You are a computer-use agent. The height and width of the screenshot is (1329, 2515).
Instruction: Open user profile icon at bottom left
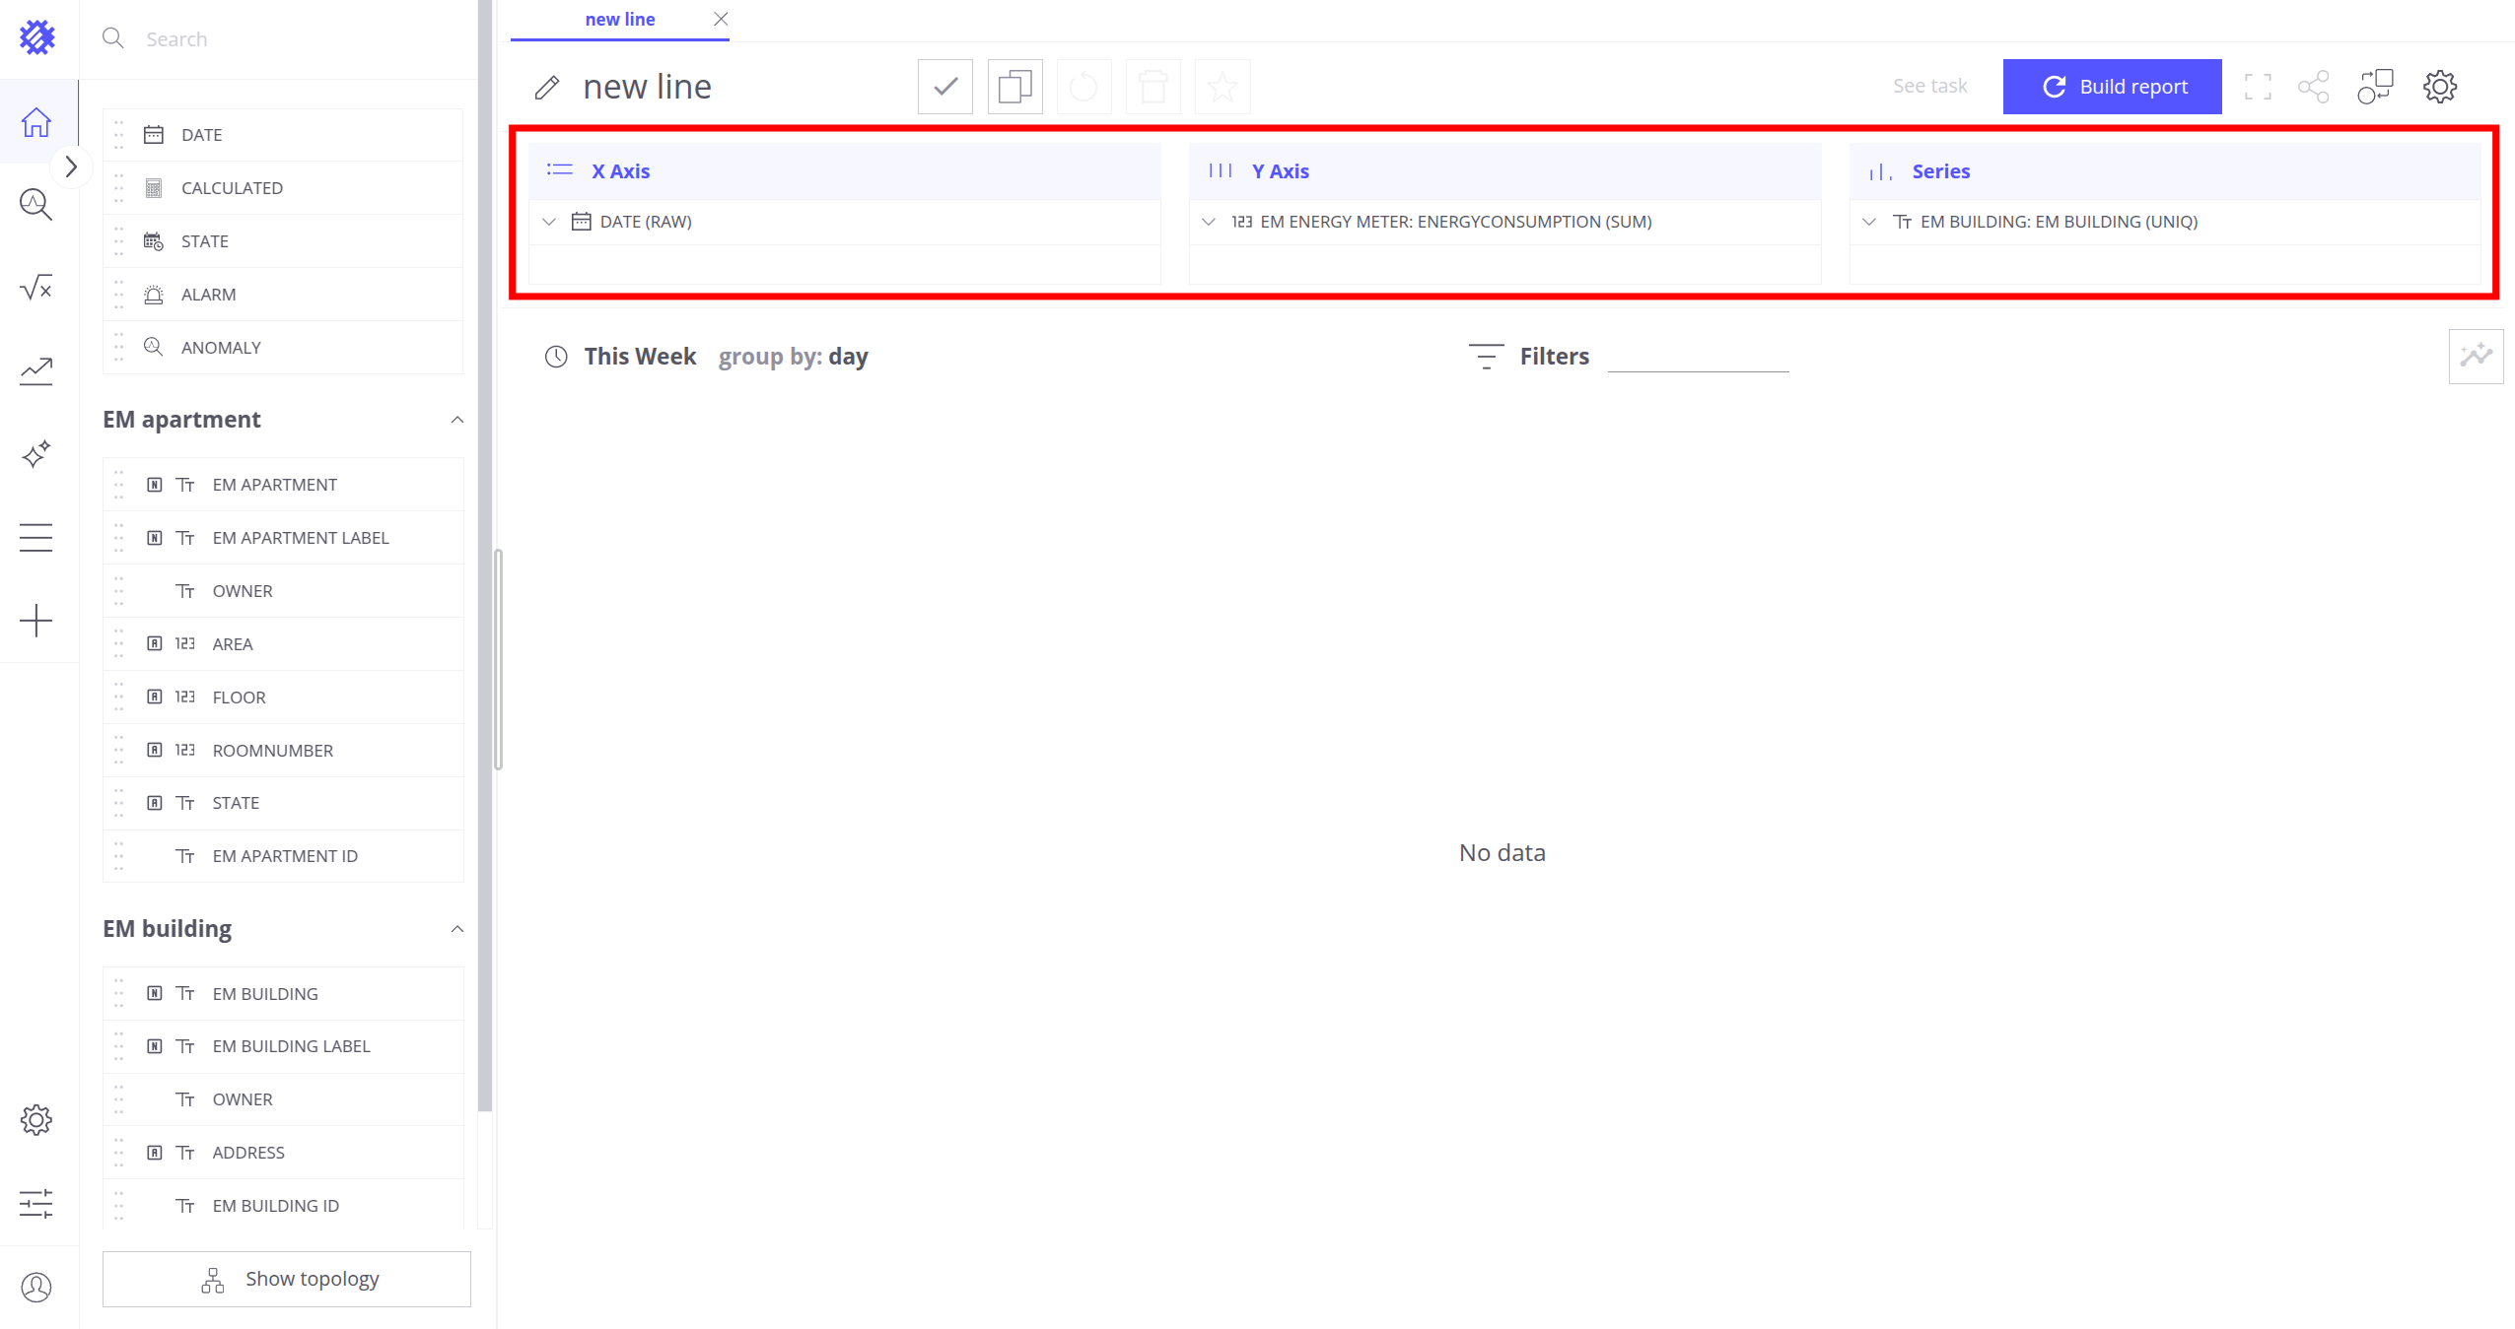[36, 1287]
